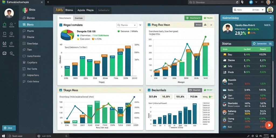Click the yellow folder icon in right table
Image resolution: width=276 pixels, height=138 pixels.
pos(225,54)
